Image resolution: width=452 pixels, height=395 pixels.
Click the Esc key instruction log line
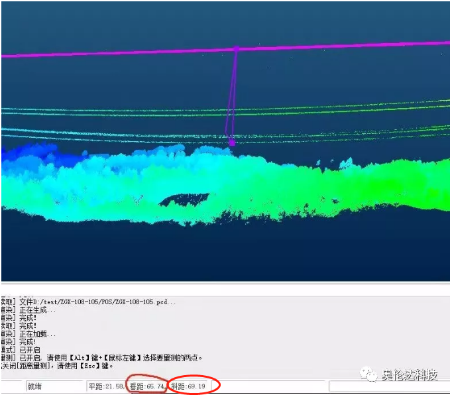(60, 366)
